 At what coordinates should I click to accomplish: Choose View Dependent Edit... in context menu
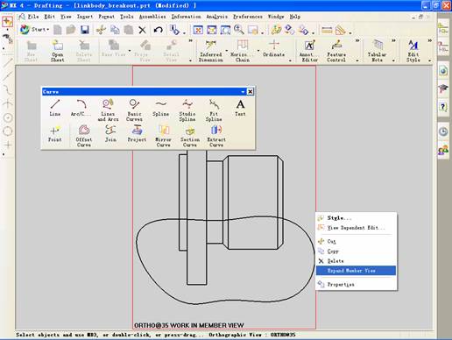(356, 228)
